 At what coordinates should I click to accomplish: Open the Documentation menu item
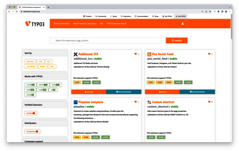coord(141,16)
